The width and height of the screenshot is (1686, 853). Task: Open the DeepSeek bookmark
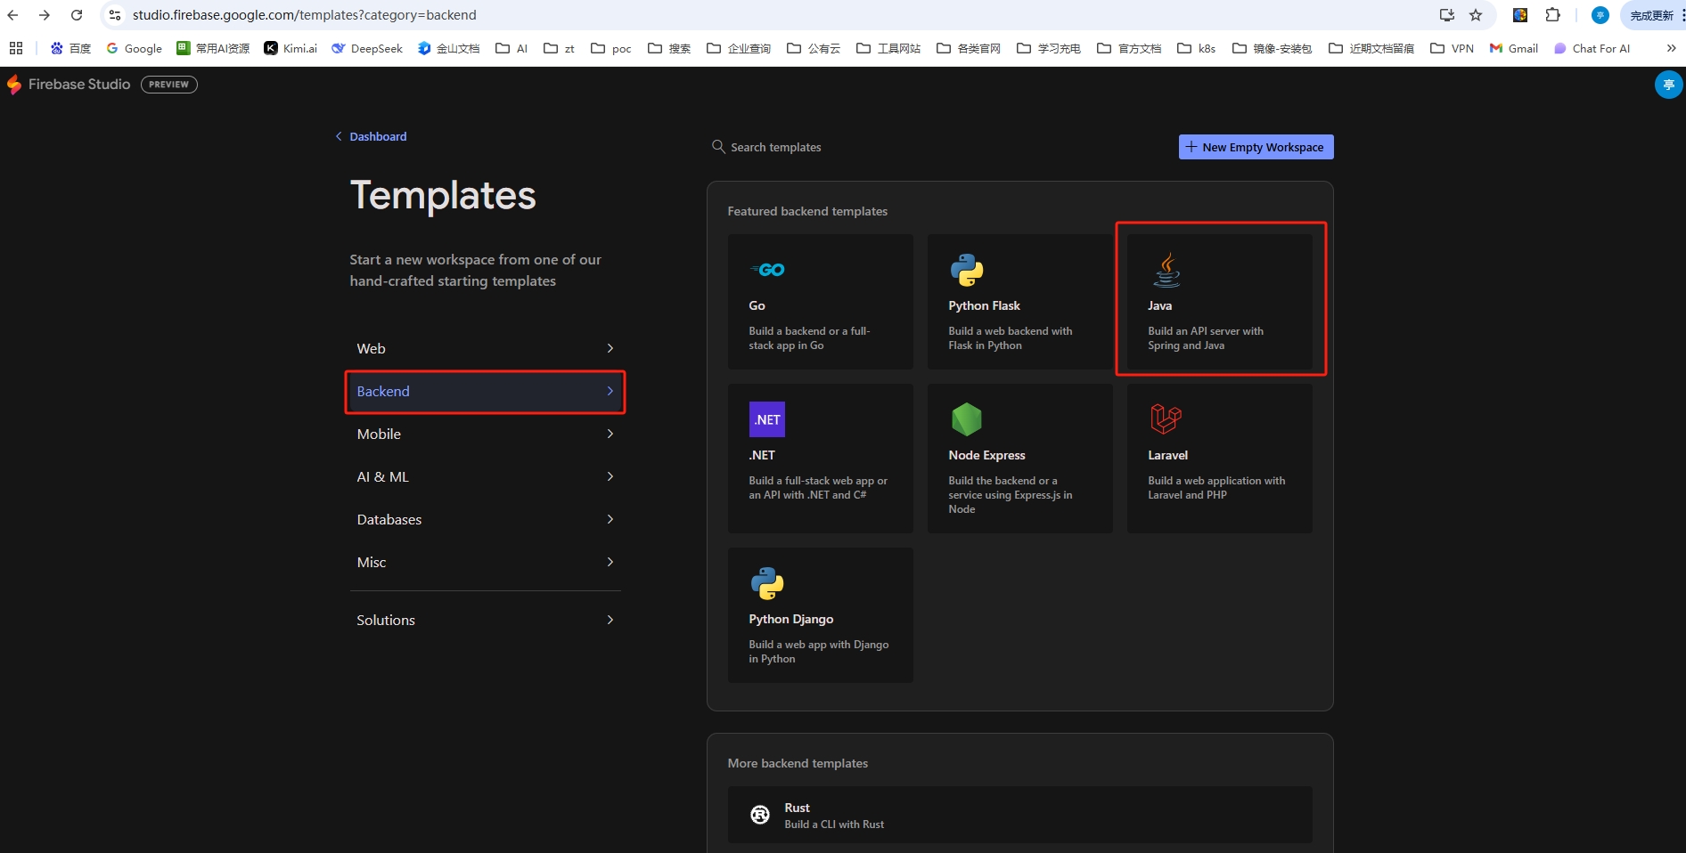point(367,48)
